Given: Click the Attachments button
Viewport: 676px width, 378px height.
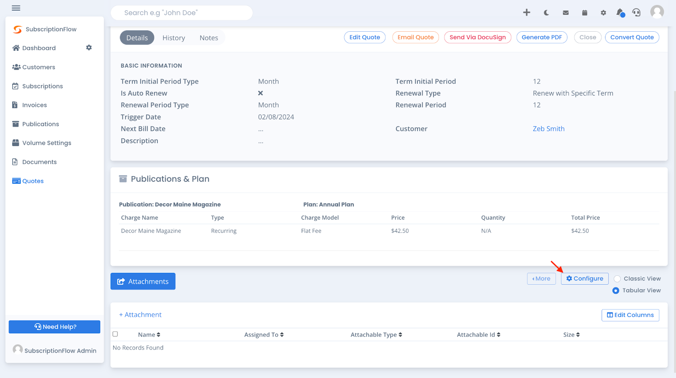Looking at the screenshot, I should coord(143,281).
